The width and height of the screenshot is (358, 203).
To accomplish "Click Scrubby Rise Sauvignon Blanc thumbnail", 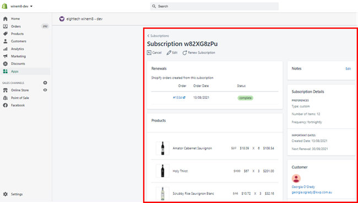I will 162,194.
